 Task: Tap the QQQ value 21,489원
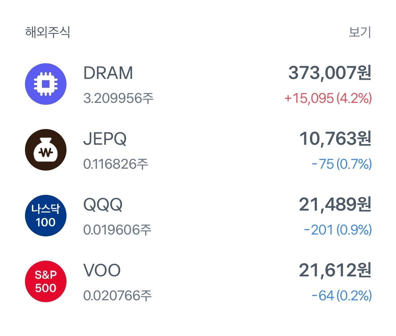point(335,204)
